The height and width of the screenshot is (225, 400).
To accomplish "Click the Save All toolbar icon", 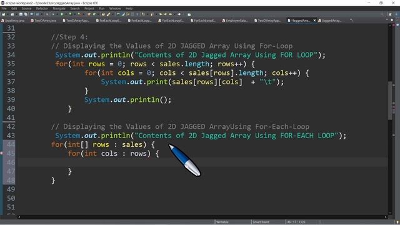I will [x=26, y=14].
